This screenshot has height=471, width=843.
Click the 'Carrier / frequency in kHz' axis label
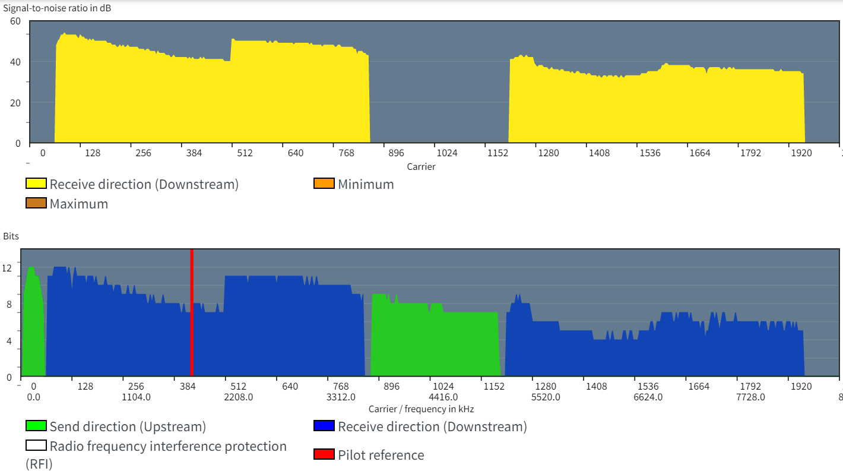[421, 409]
